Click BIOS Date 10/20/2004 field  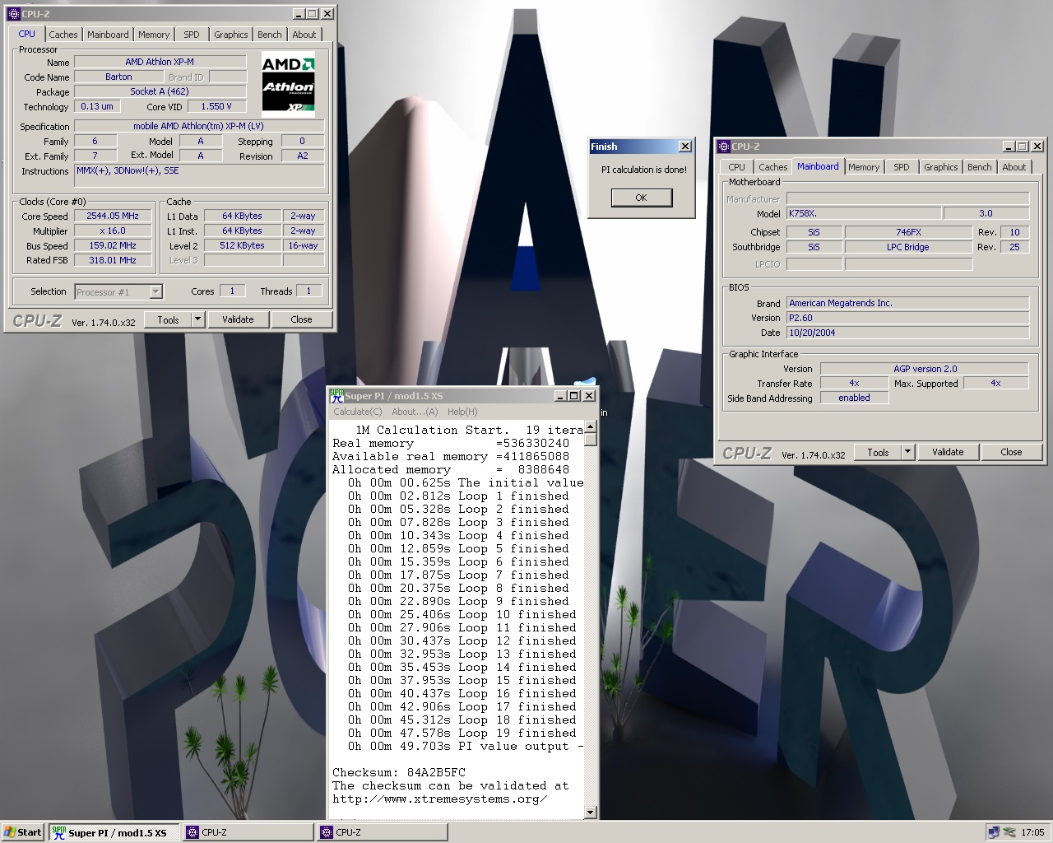pos(907,333)
